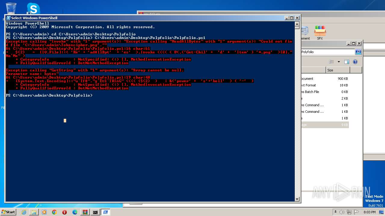The image size is (385, 216).
Task: Click the 'Could not find file' exception line
Action: (149, 43)
